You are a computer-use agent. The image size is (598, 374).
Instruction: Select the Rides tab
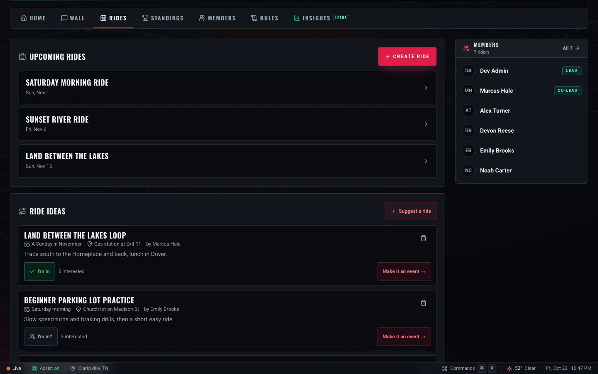(113, 18)
